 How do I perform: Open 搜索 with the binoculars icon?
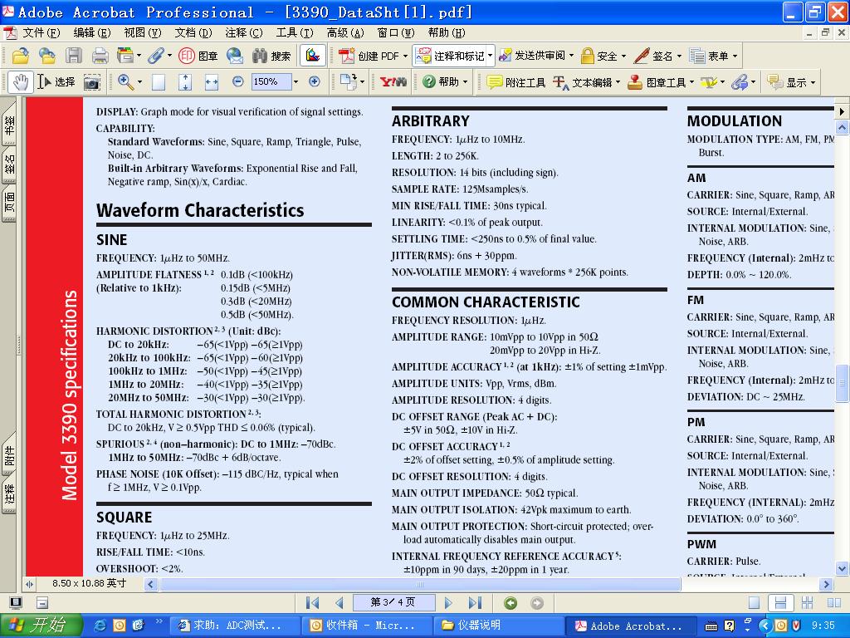coord(271,56)
